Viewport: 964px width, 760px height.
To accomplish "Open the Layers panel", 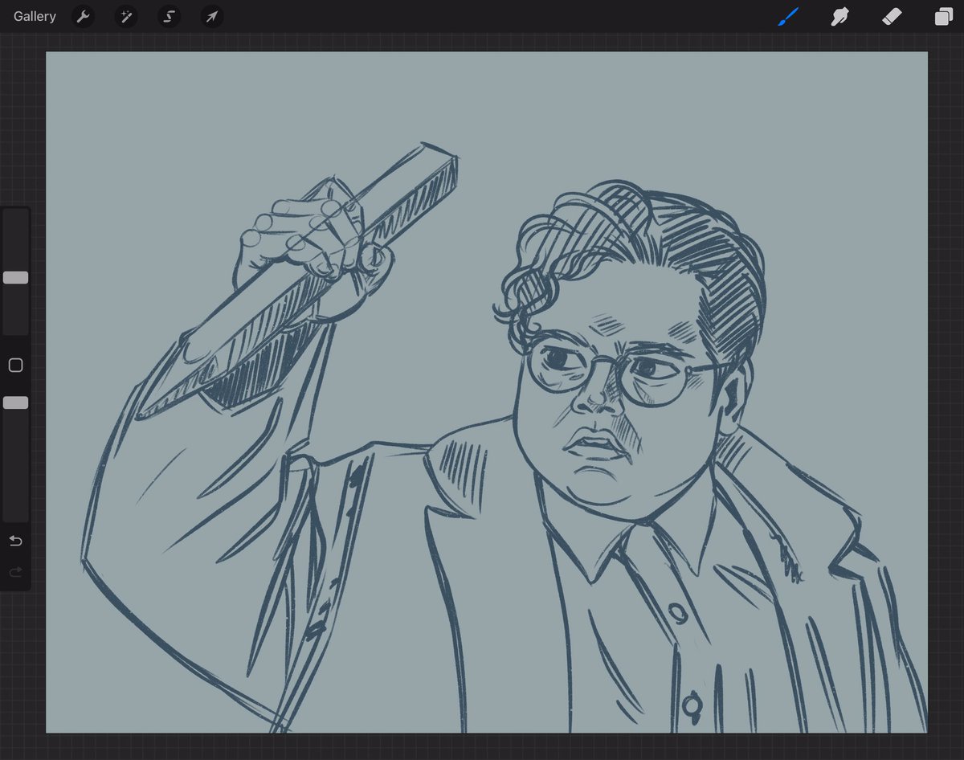I will tap(943, 16).
